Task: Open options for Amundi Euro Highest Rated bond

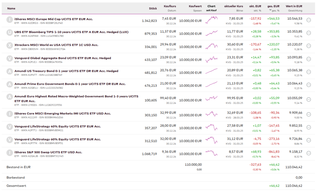Action: coord(309,100)
